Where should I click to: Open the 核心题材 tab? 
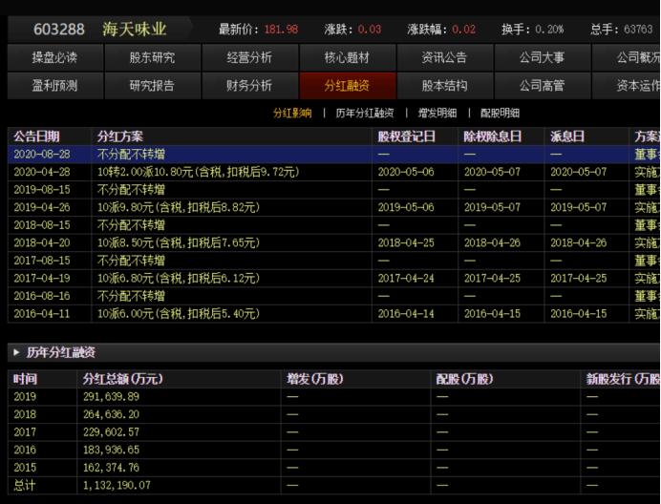(x=348, y=57)
